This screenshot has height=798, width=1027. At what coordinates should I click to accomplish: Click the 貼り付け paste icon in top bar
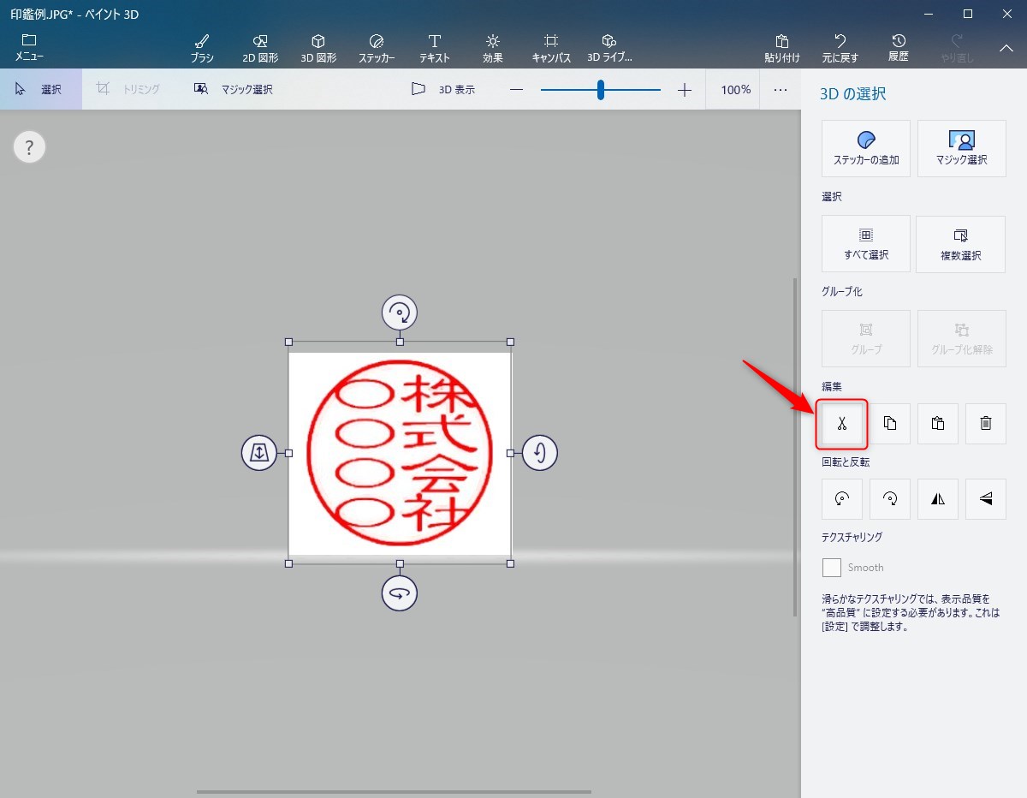point(782,49)
